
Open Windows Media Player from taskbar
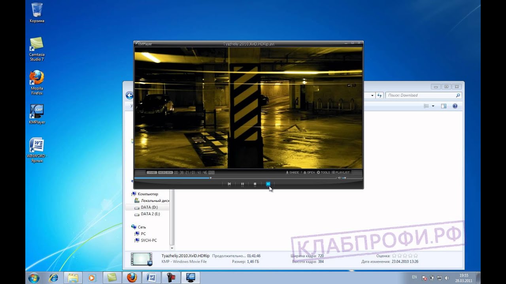point(92,278)
